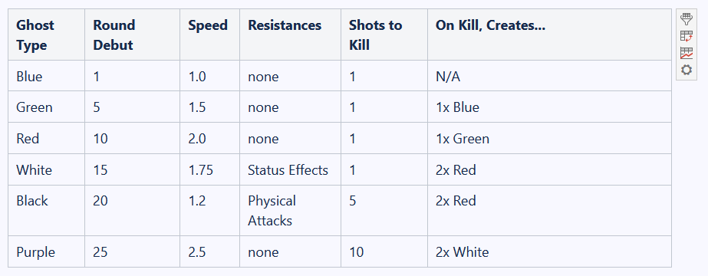Image resolution: width=708 pixels, height=276 pixels.
Task: Click the Physical Attacks resistance cell
Action: coord(291,210)
